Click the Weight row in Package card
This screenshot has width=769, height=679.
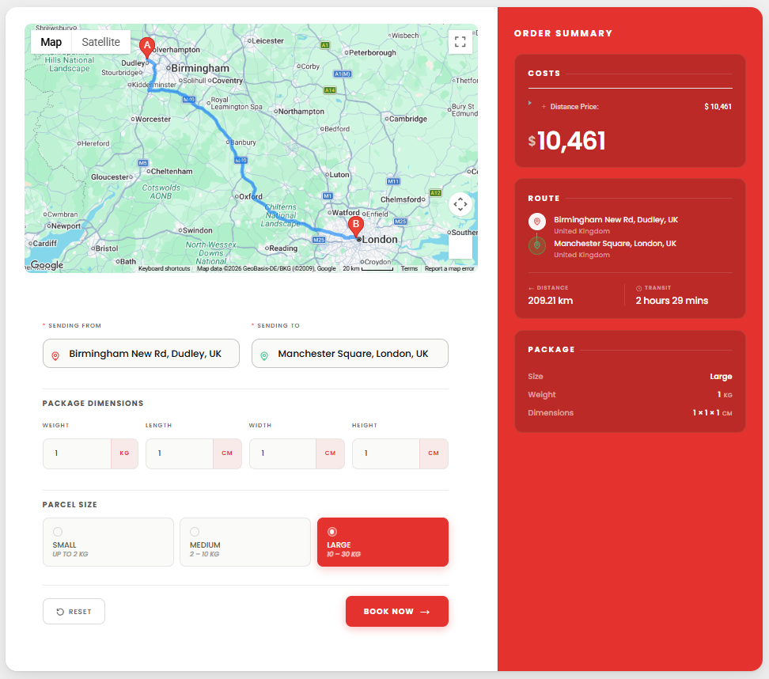coord(631,394)
